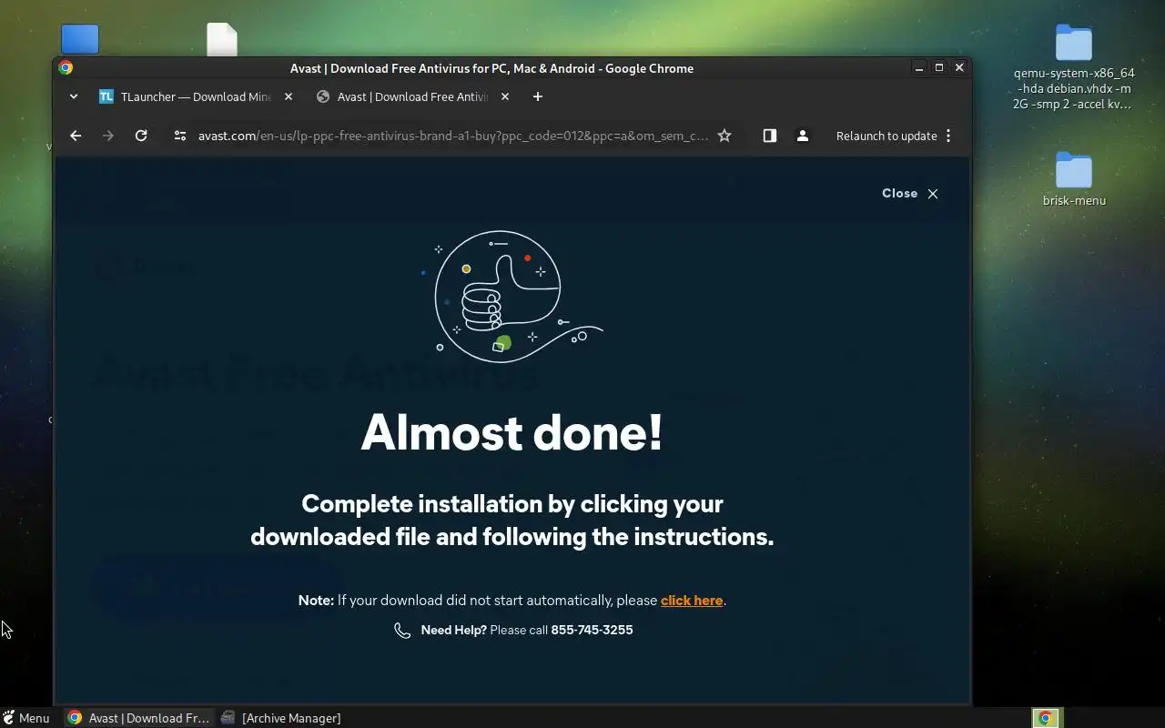
Task: Click phone number 855-745-3255
Action: click(592, 630)
